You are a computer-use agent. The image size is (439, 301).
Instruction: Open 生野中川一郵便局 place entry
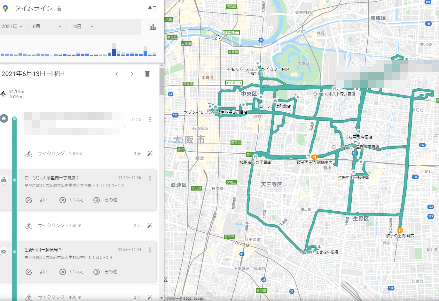point(43,250)
